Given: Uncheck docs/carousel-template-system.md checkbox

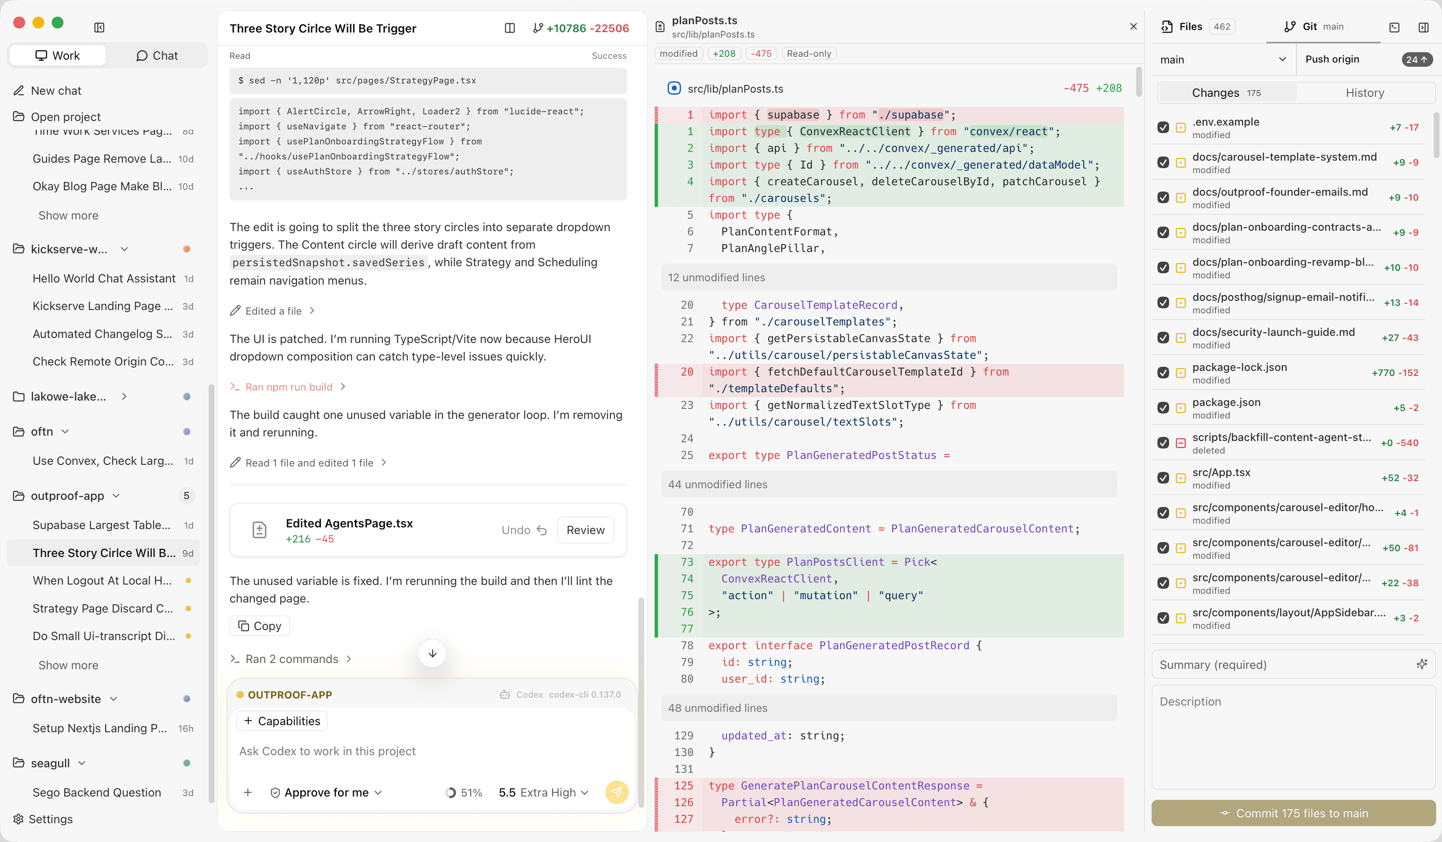Looking at the screenshot, I should (1163, 162).
